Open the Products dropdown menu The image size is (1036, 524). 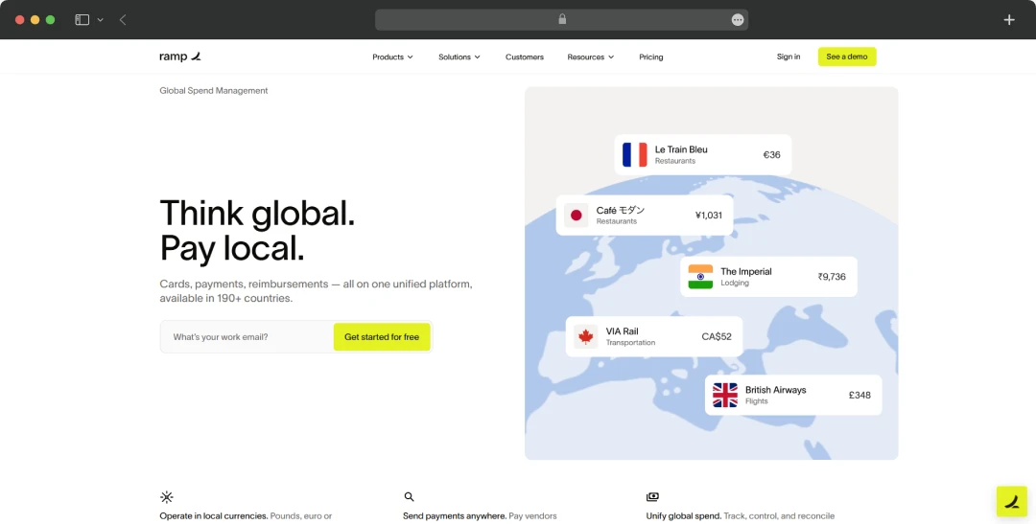tap(392, 57)
